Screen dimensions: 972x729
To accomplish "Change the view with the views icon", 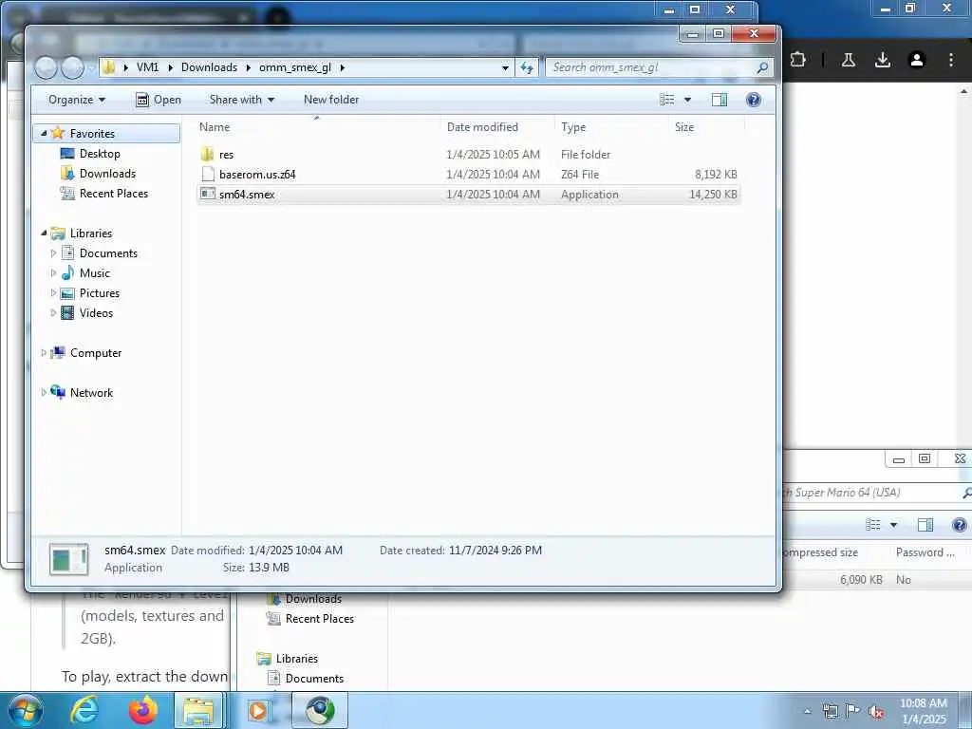I will (667, 100).
